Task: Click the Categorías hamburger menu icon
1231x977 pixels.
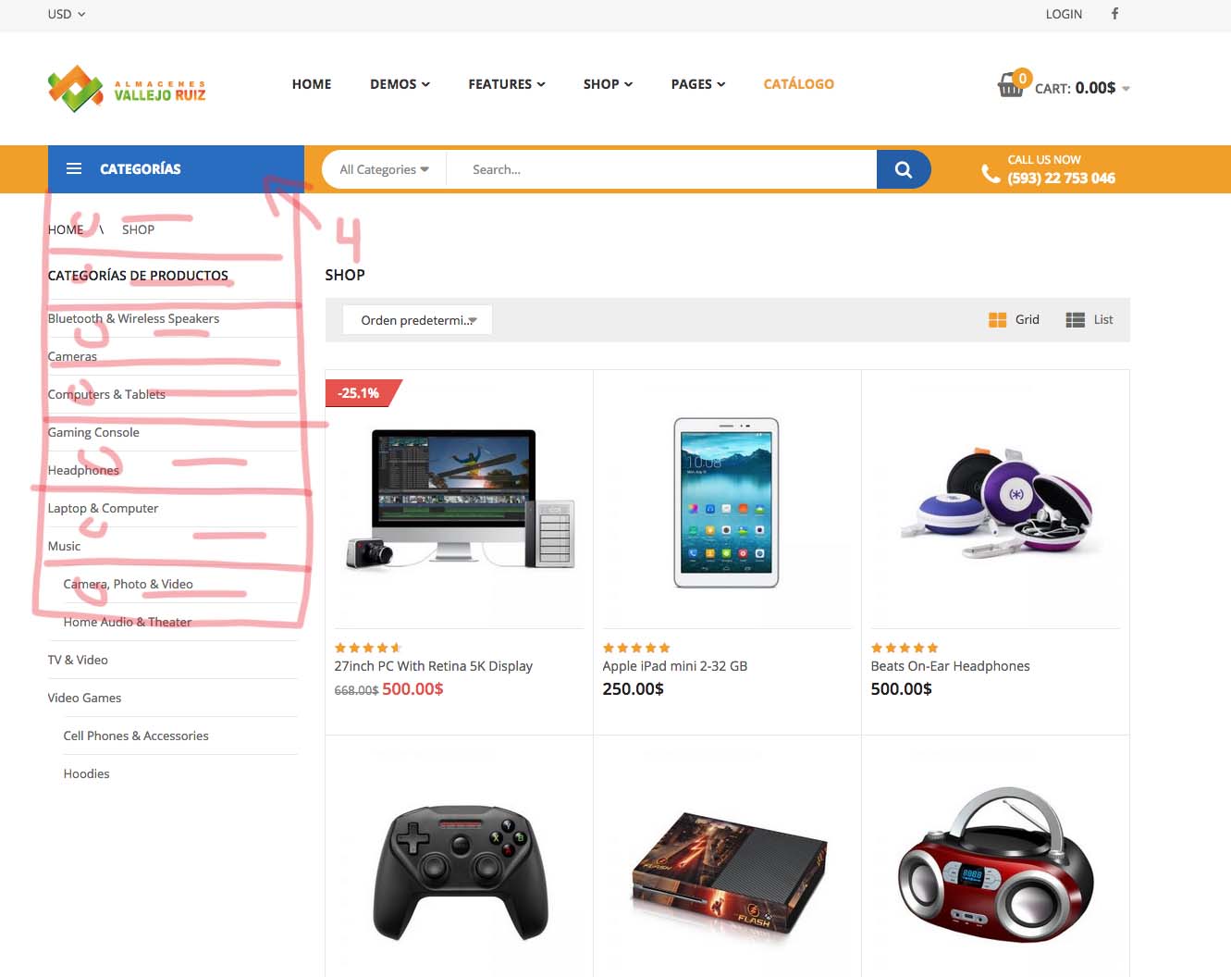Action: click(x=74, y=168)
